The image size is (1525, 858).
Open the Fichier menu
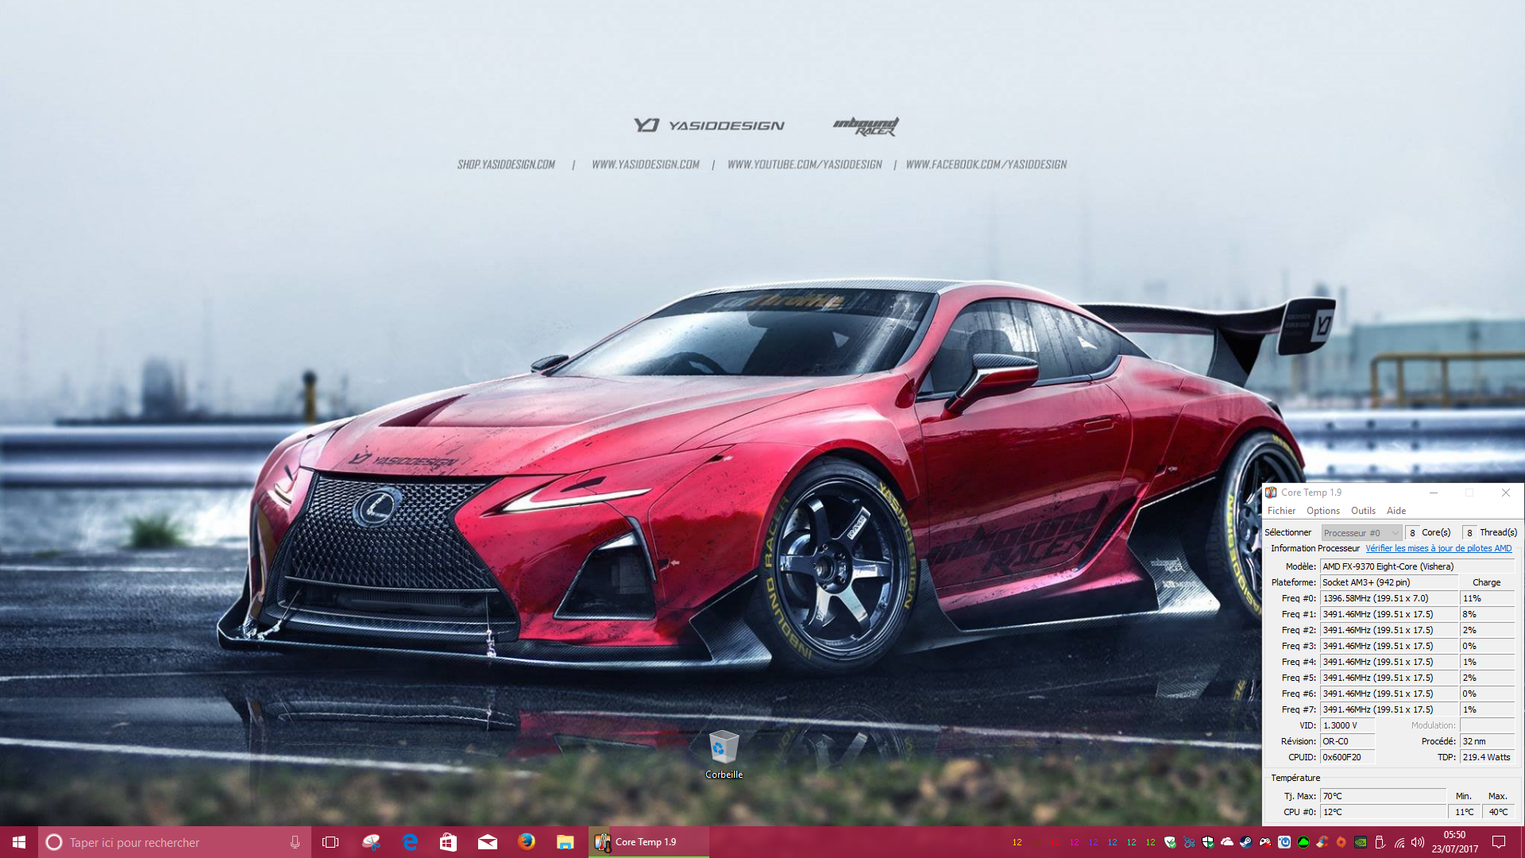click(x=1280, y=511)
